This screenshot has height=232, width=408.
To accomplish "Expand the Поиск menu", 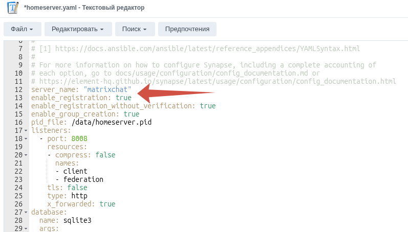I will (135, 29).
